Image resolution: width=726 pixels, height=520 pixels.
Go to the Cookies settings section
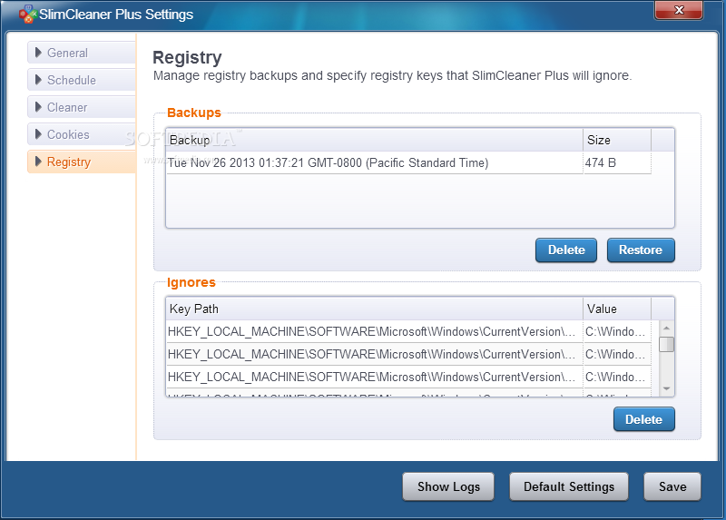pyautogui.click(x=82, y=134)
